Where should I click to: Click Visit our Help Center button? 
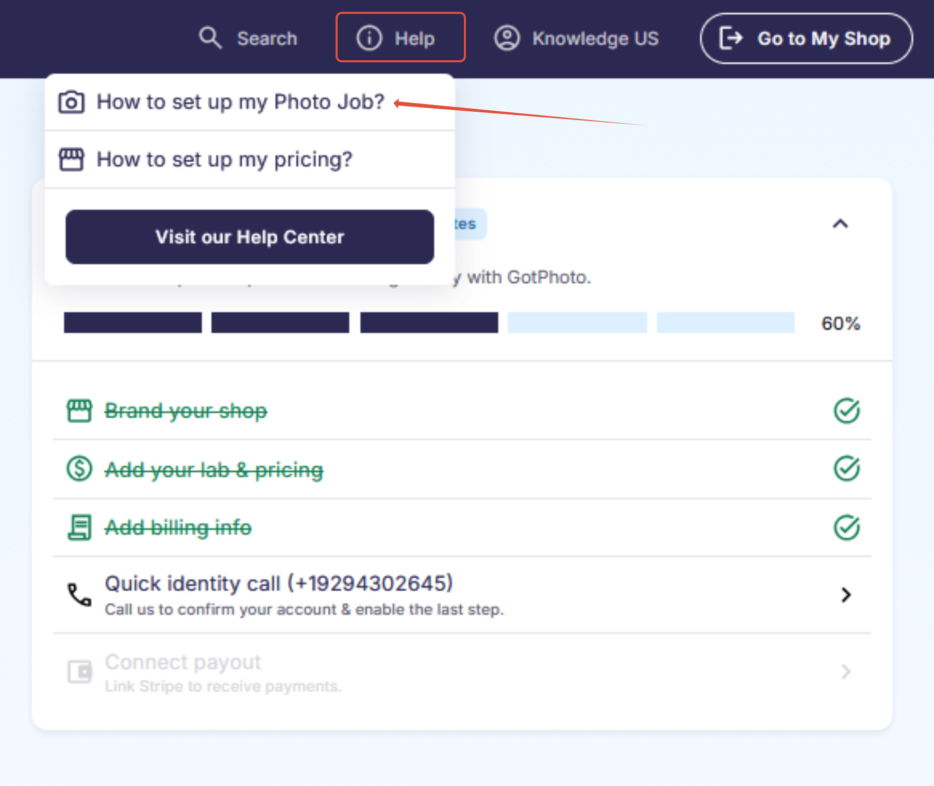coord(250,237)
